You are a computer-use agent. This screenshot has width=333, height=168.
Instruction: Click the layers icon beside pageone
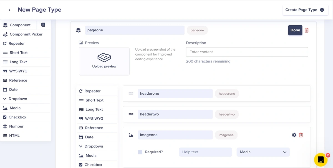point(78,30)
